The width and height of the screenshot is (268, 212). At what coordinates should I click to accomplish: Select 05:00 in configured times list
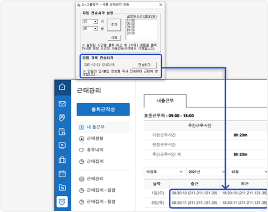click(131, 24)
